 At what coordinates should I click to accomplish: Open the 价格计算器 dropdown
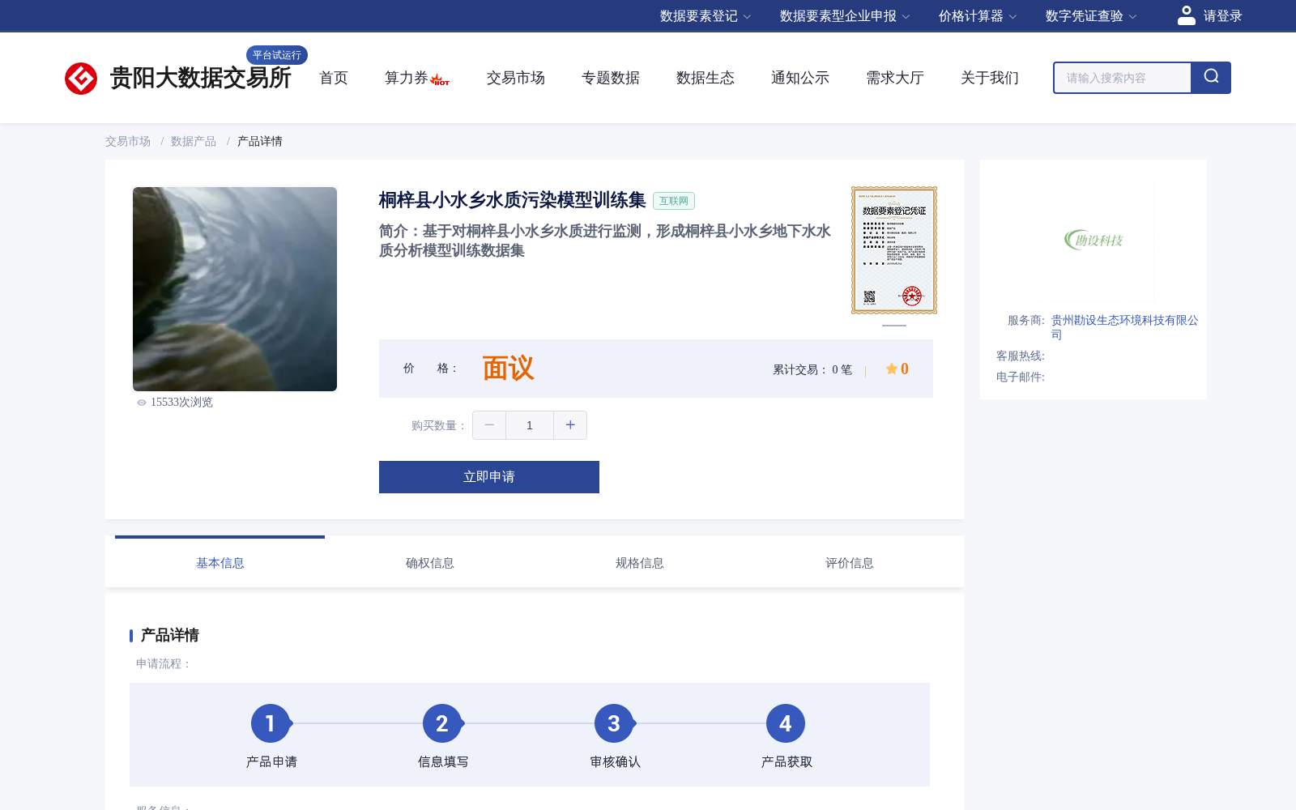[x=978, y=16]
